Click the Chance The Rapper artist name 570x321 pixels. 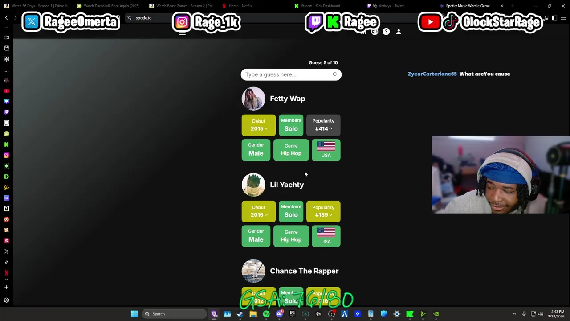[x=304, y=271]
